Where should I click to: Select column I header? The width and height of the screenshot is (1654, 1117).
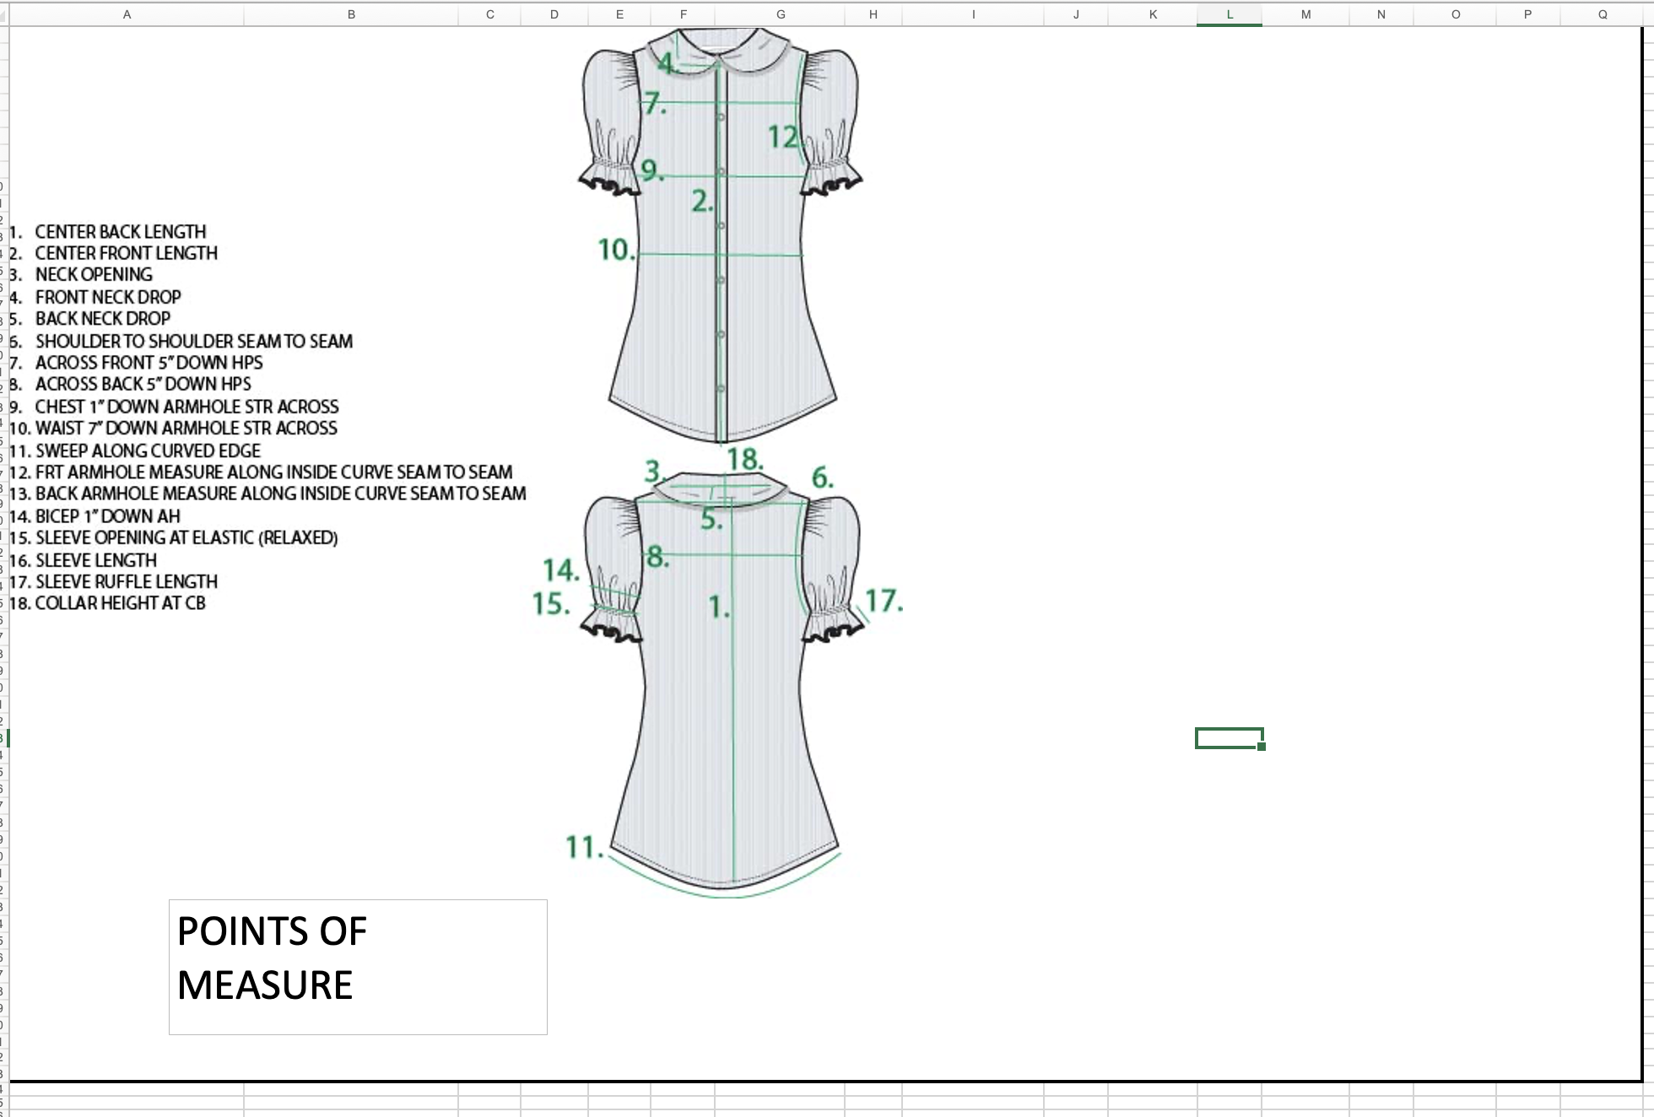point(973,14)
